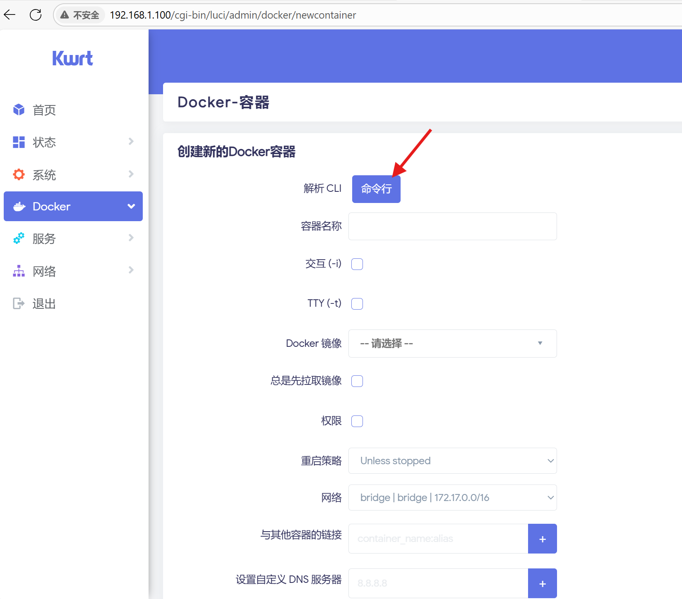The width and height of the screenshot is (682, 599).
Task: Expand the 服务 menu chevron
Action: [x=131, y=238]
